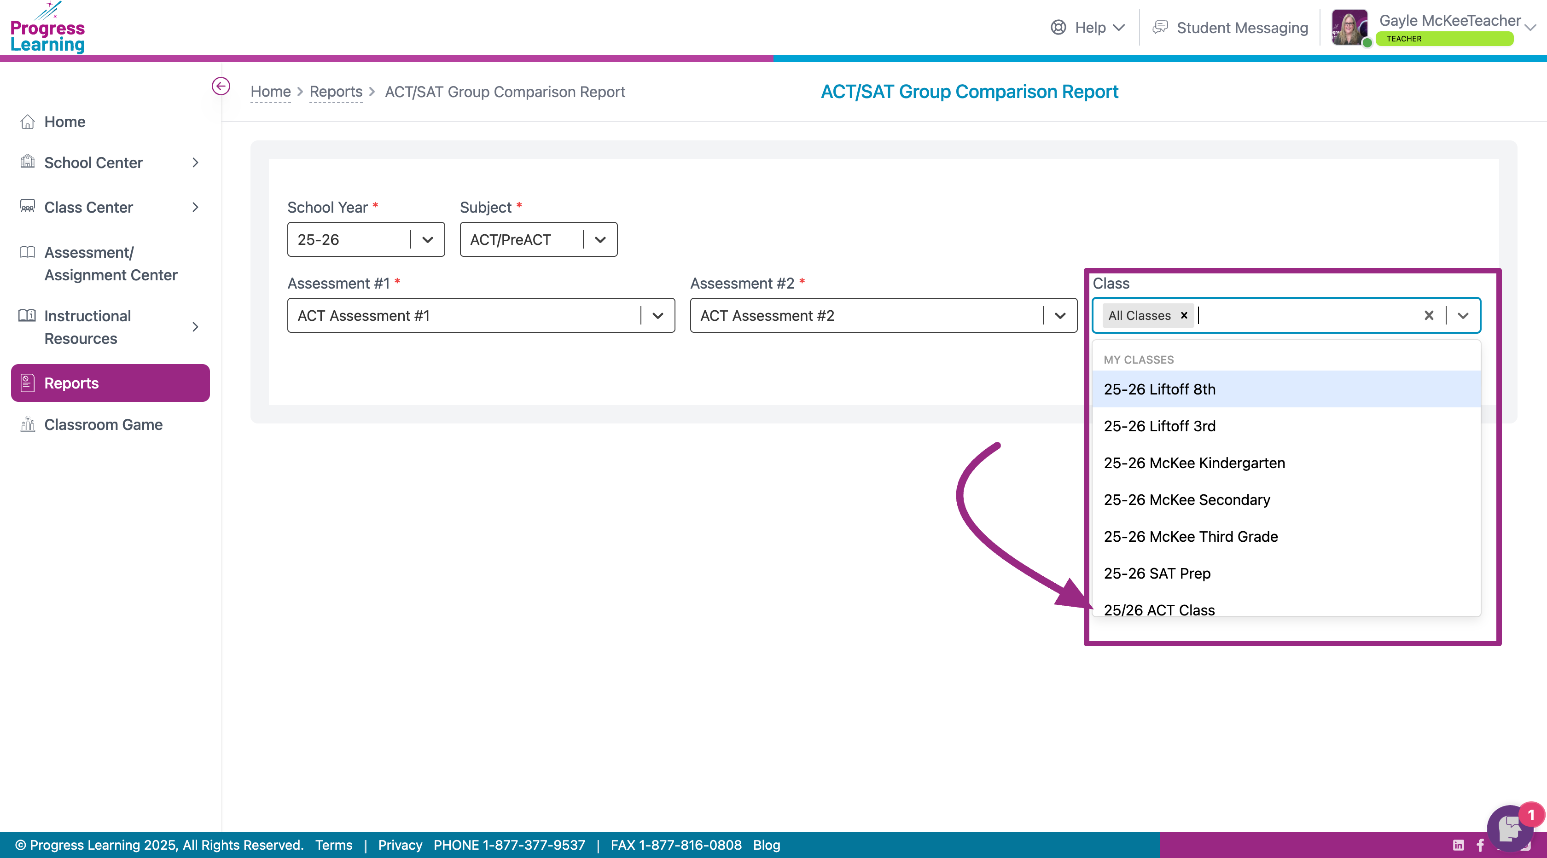
Task: Click the LinkedIn icon in footer
Action: [x=1458, y=845]
